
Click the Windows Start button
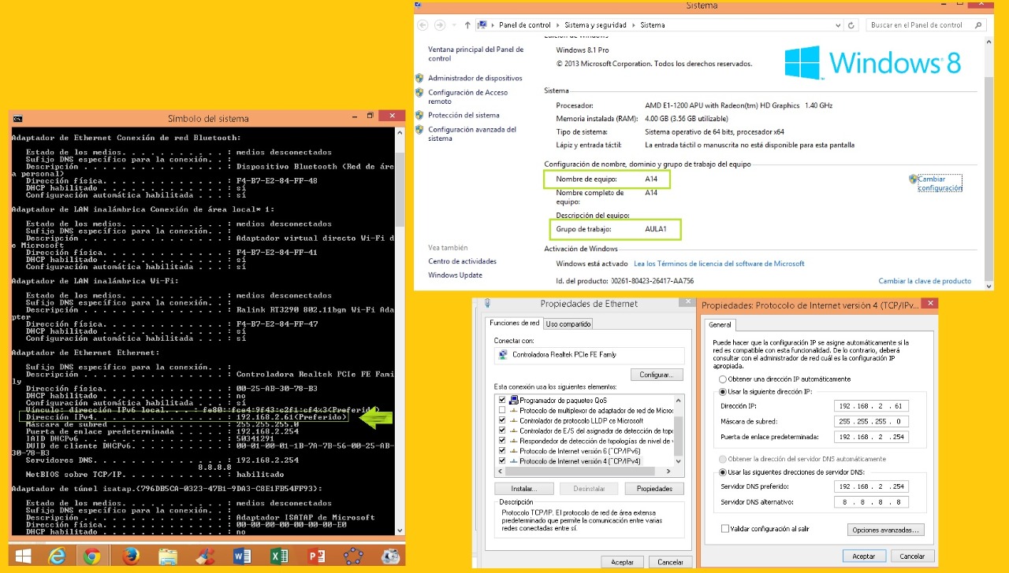[x=23, y=556]
